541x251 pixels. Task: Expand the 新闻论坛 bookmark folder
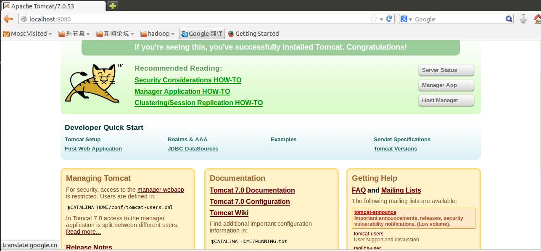115,34
